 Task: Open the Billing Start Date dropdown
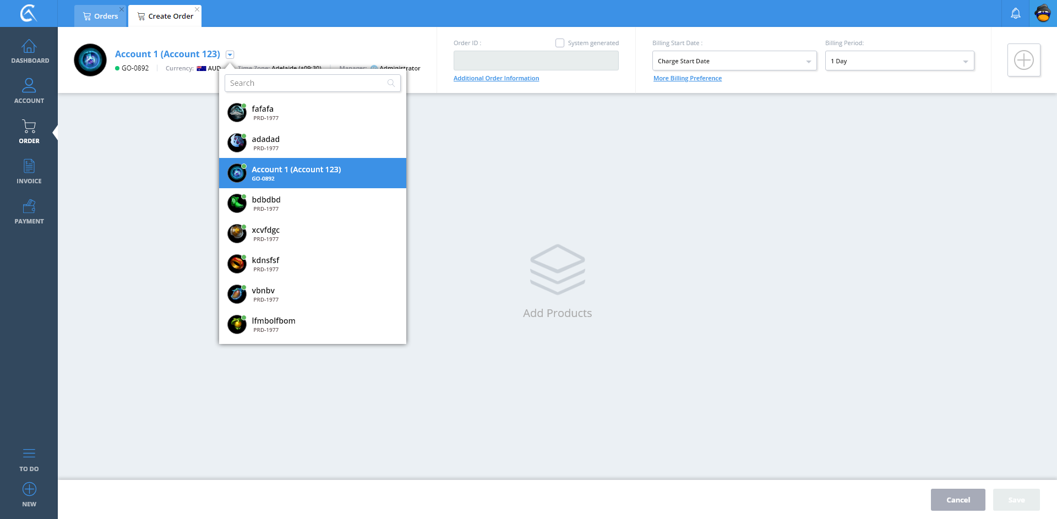(x=734, y=61)
